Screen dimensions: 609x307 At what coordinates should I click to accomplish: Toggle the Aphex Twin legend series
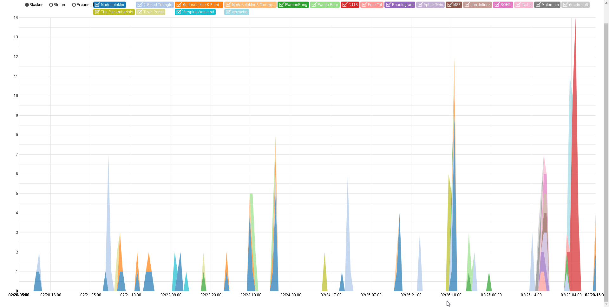(x=430, y=5)
